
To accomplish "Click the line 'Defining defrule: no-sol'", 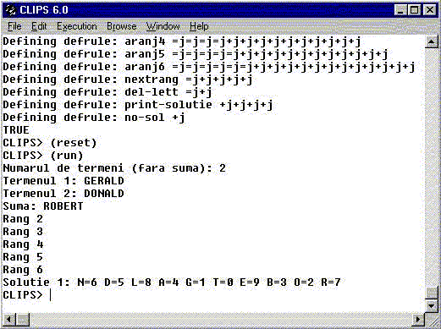I will 94,118.
